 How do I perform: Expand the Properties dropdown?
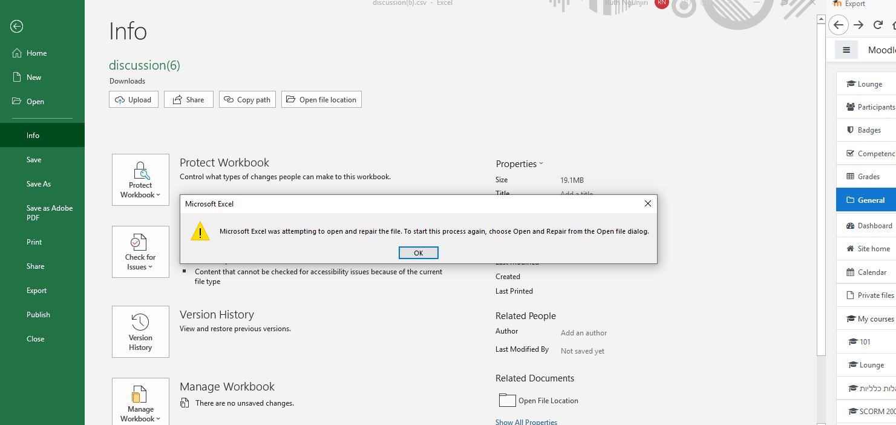pos(520,163)
